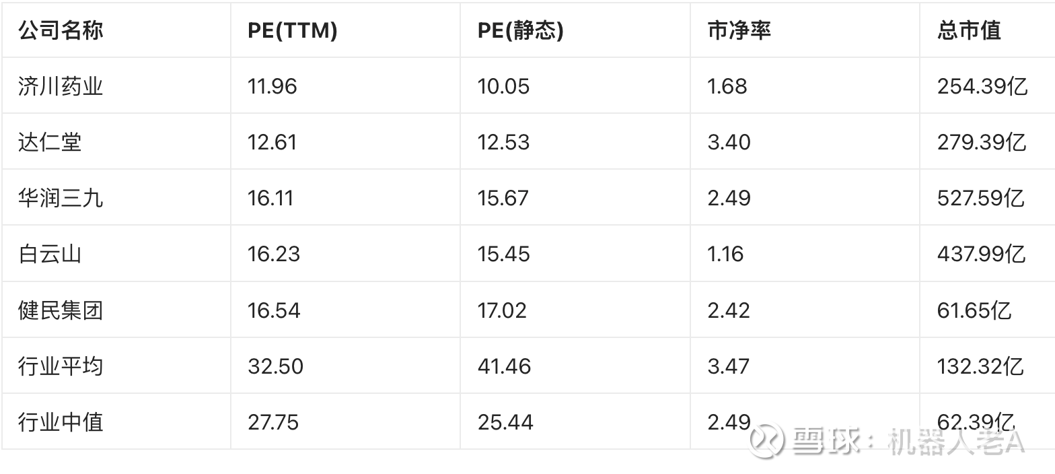
Task: Select the 总市值 column header
Action: point(969,30)
